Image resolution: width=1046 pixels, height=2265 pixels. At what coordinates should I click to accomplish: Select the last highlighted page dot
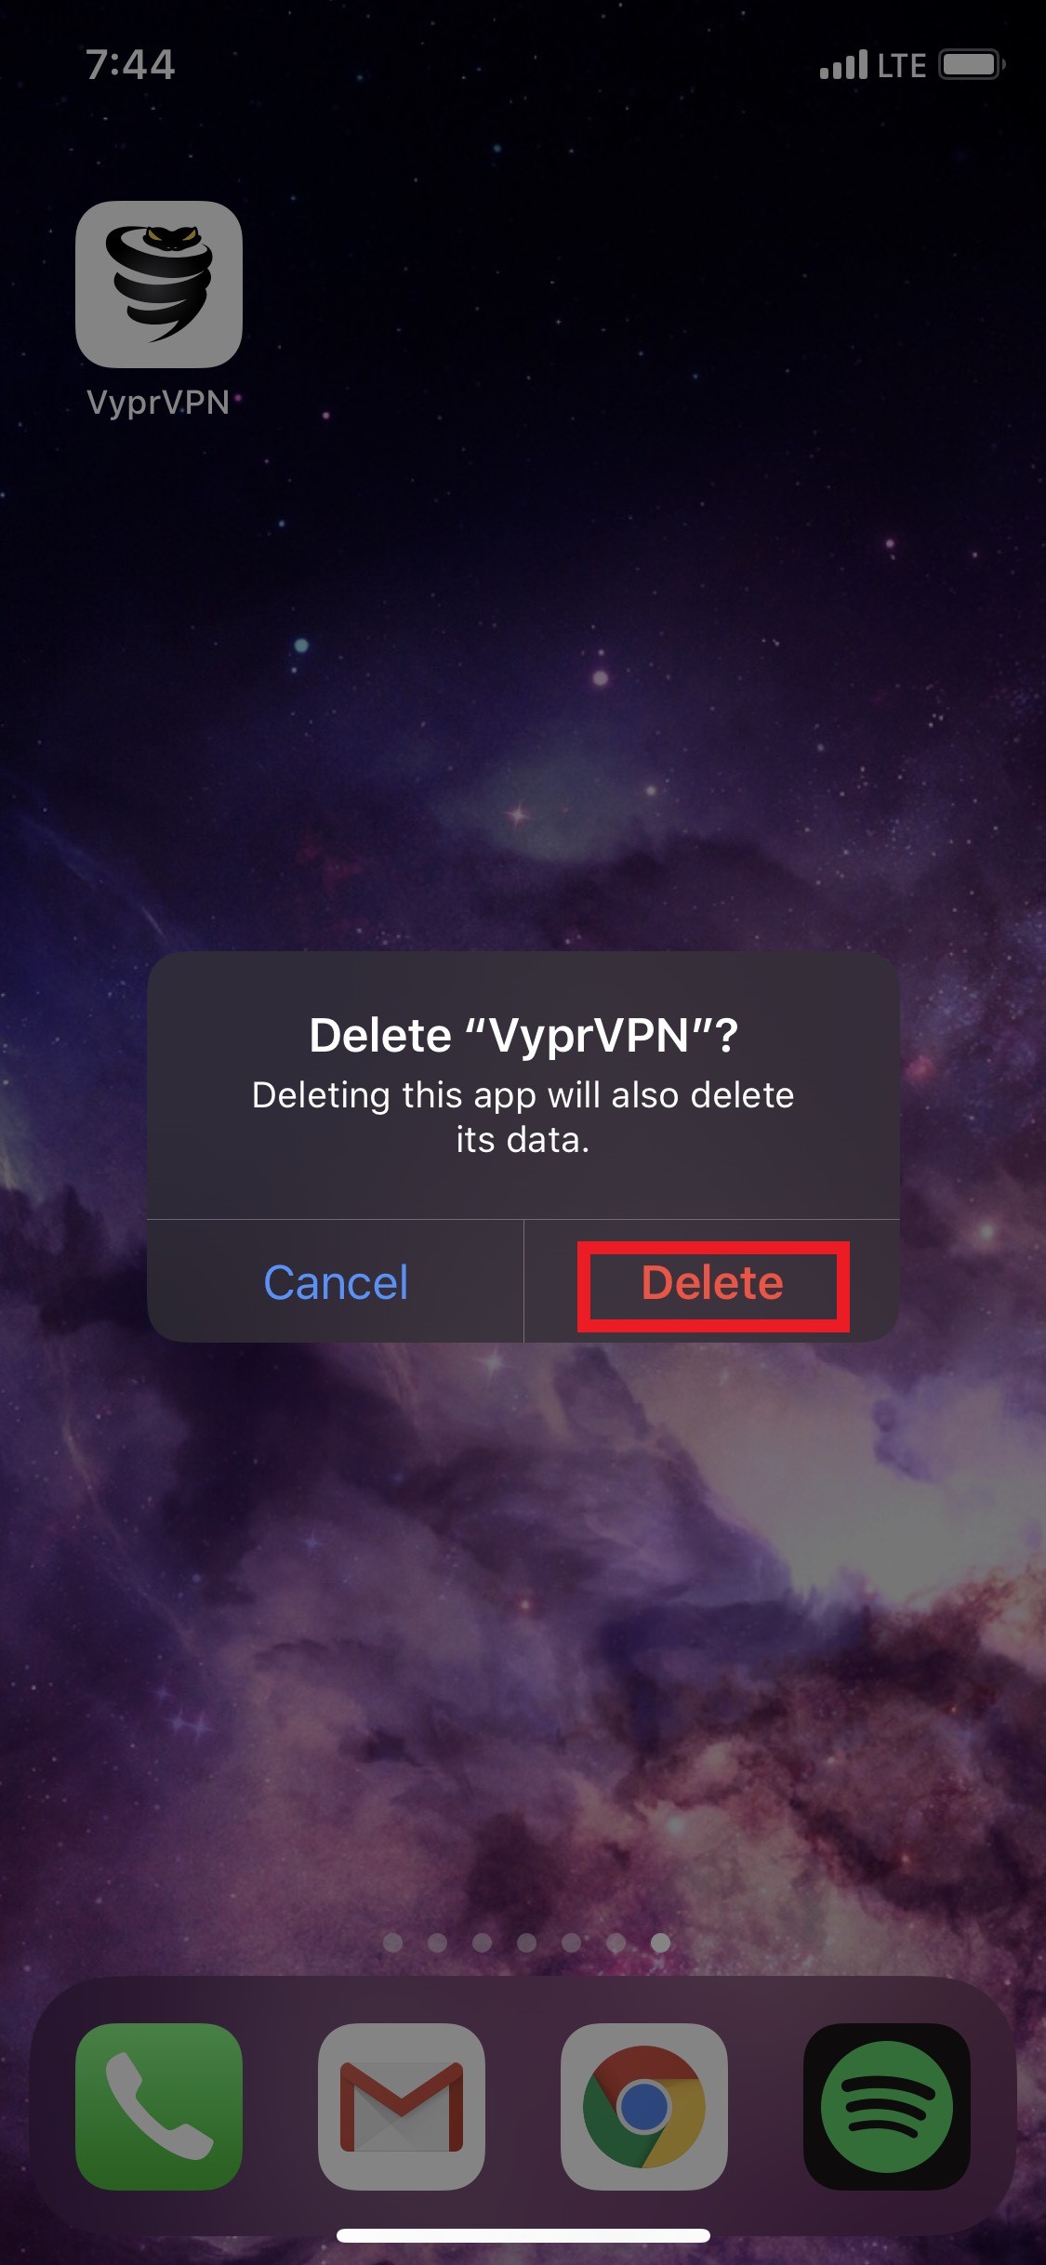(x=660, y=1942)
